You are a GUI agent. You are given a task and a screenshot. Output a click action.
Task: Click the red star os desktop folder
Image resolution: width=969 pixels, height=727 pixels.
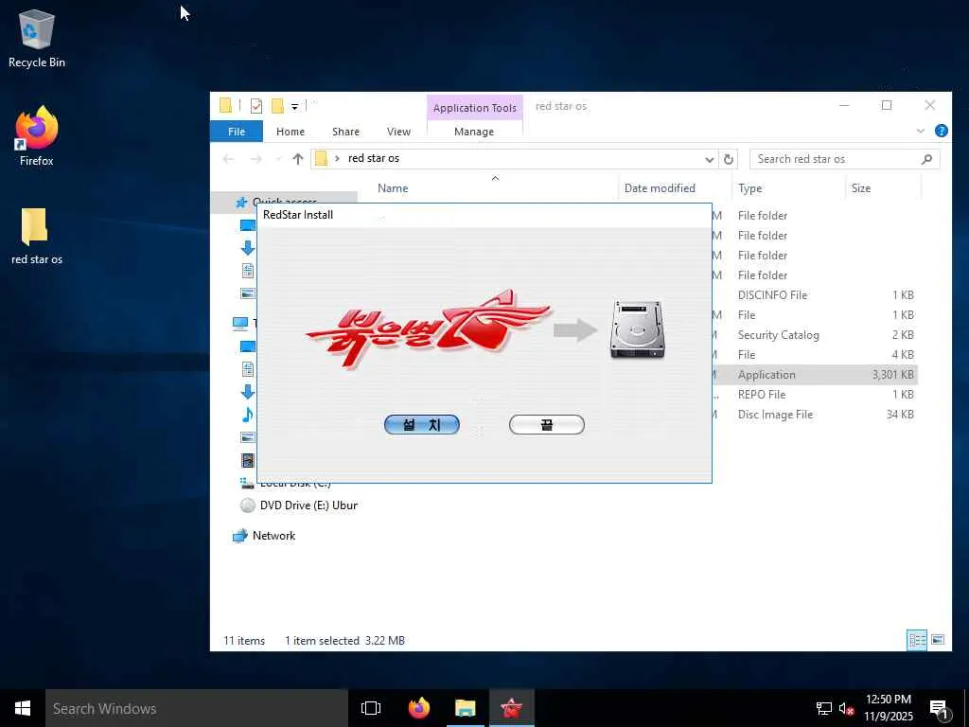tap(37, 236)
